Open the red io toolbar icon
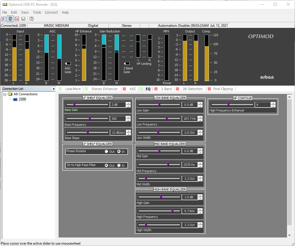 pos(16,19)
